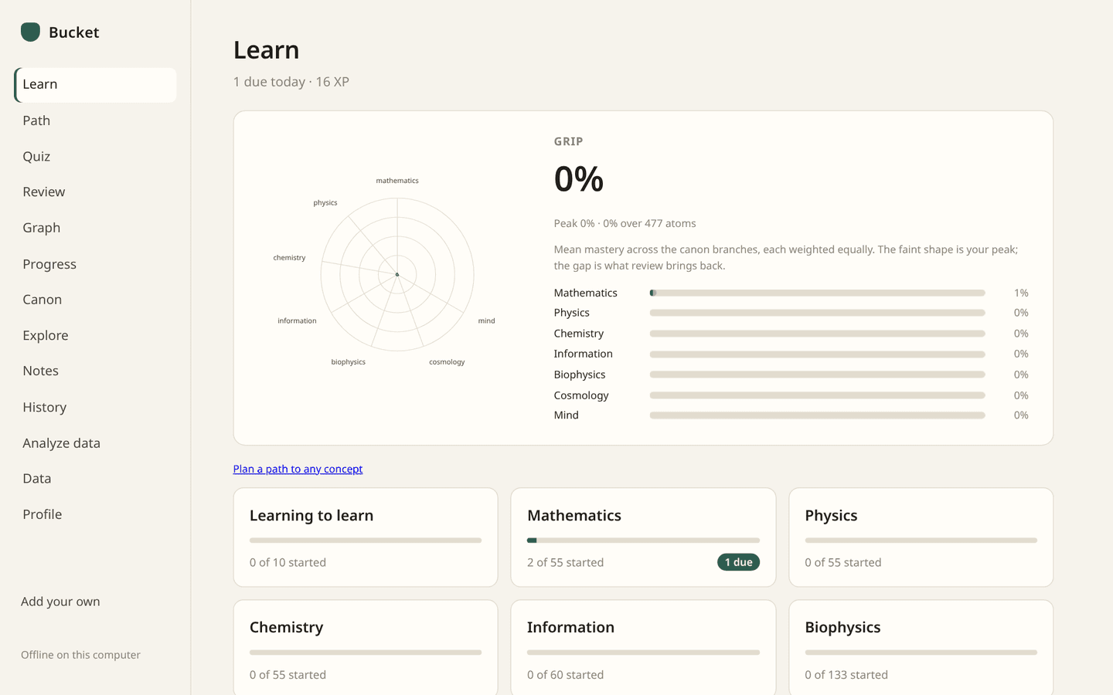Open the Notes page
Screen dimensions: 1113x695
click(x=95, y=371)
